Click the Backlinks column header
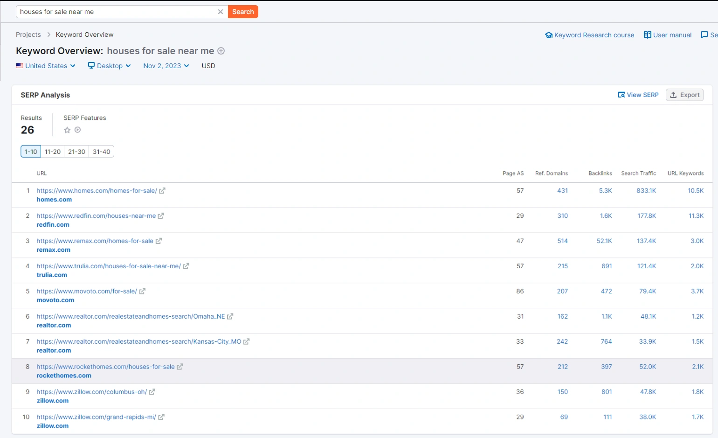This screenshot has height=438, width=718. tap(600, 174)
